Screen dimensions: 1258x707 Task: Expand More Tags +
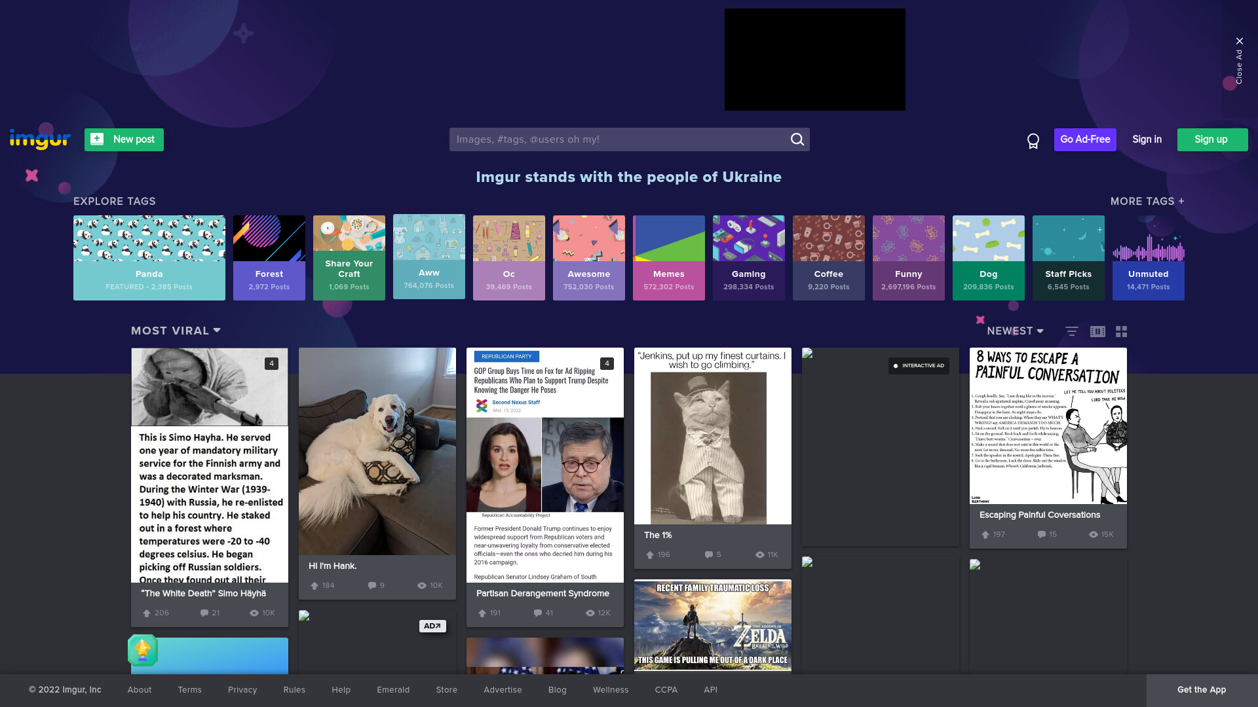click(1147, 202)
